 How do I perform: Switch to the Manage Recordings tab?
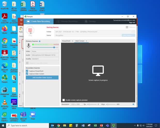click(67, 21)
